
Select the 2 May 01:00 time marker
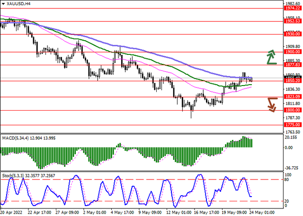point(95,213)
